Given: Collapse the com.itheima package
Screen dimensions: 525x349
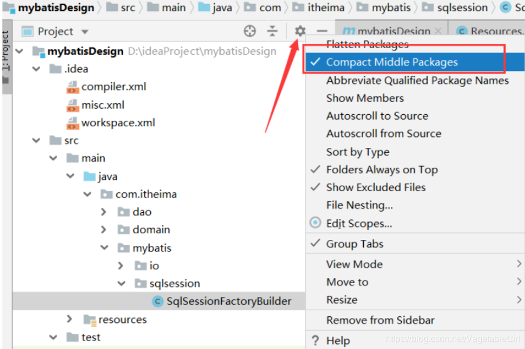Looking at the screenshot, I should click(x=88, y=194).
